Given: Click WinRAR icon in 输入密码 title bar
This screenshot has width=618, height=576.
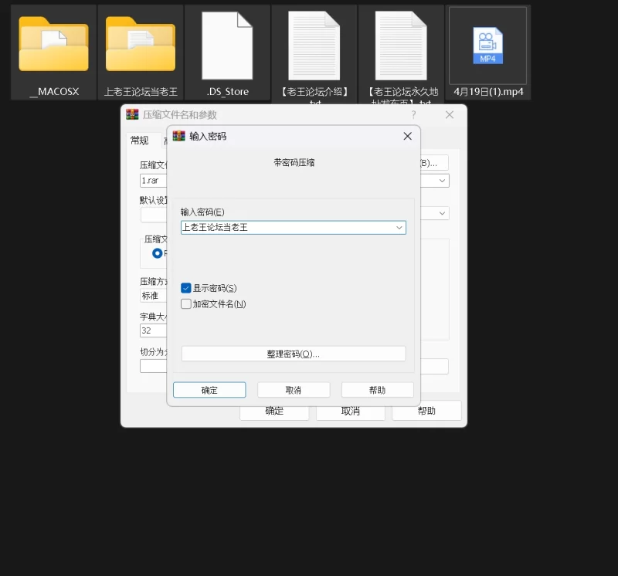Looking at the screenshot, I should coord(179,137).
